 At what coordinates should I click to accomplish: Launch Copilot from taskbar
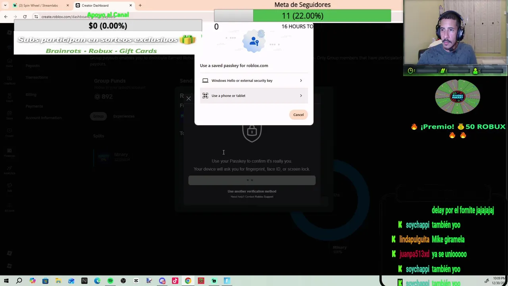(32, 281)
